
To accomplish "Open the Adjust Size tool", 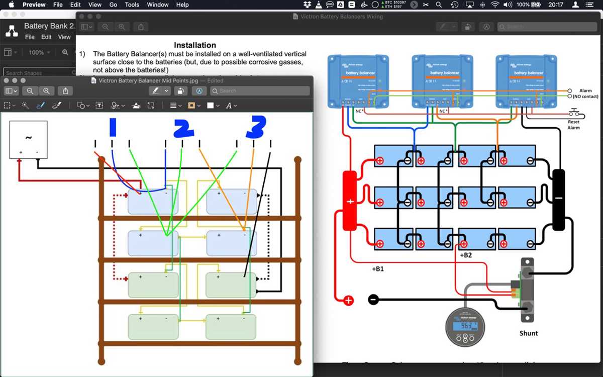I will (x=151, y=106).
